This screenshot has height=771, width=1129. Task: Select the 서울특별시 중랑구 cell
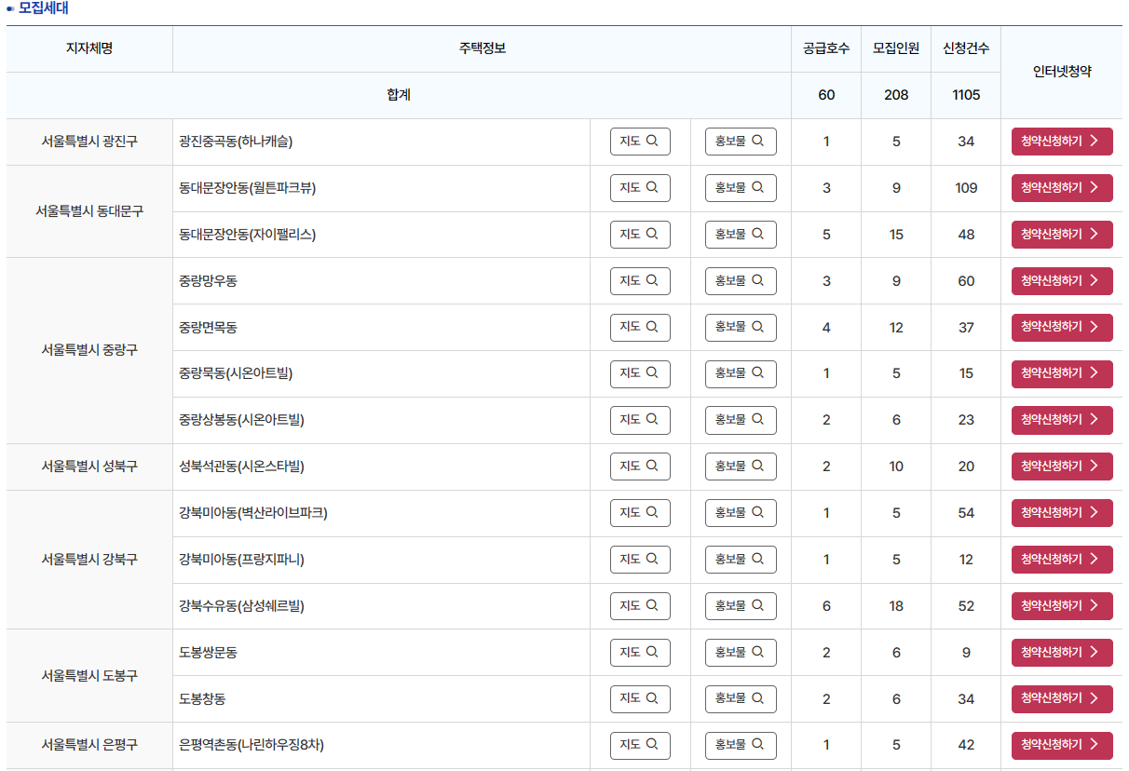click(89, 350)
